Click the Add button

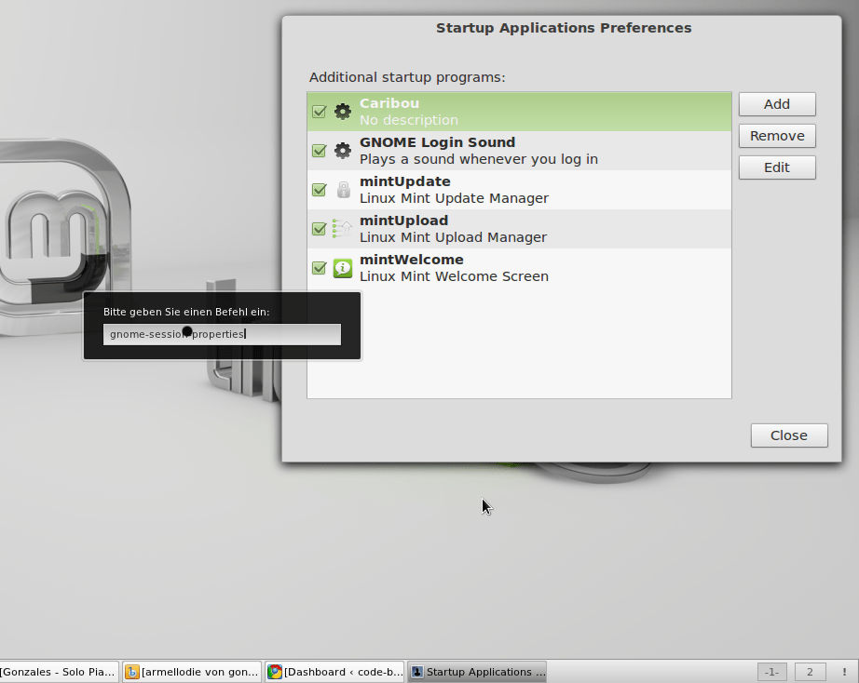(776, 103)
